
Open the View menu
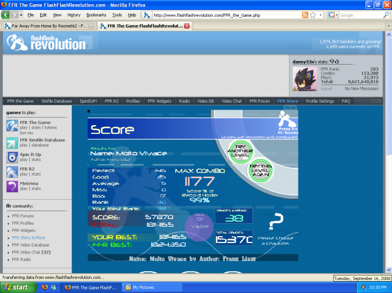[57, 15]
